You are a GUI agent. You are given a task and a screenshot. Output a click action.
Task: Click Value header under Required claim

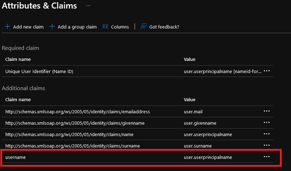tap(189, 59)
